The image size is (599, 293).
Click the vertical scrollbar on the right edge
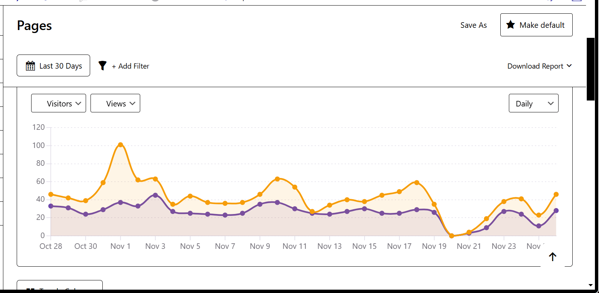[x=590, y=69]
